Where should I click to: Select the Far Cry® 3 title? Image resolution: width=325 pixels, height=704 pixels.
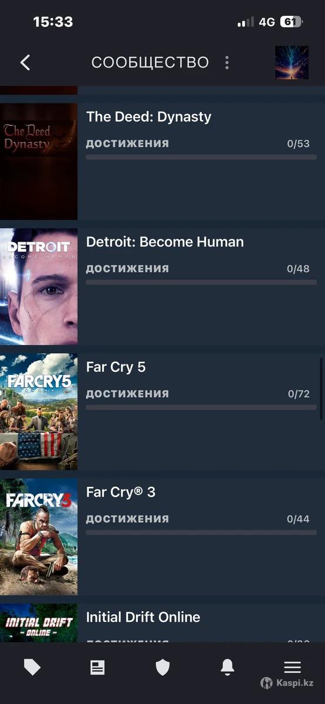[x=121, y=492]
